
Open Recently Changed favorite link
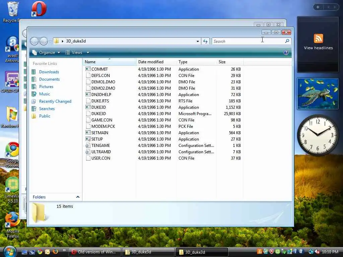tap(55, 101)
